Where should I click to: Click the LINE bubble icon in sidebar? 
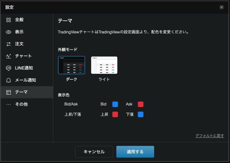pos(9,68)
